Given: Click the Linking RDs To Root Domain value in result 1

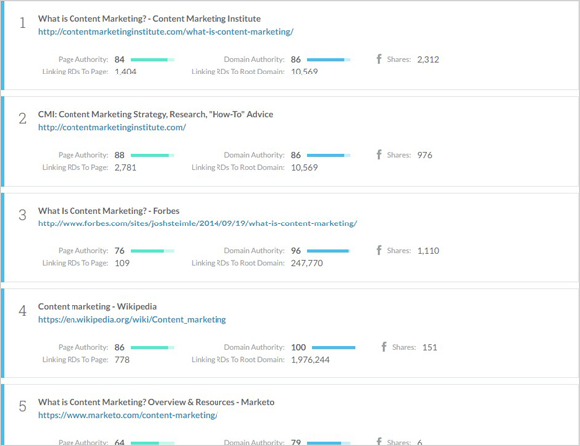Looking at the screenshot, I should (304, 72).
